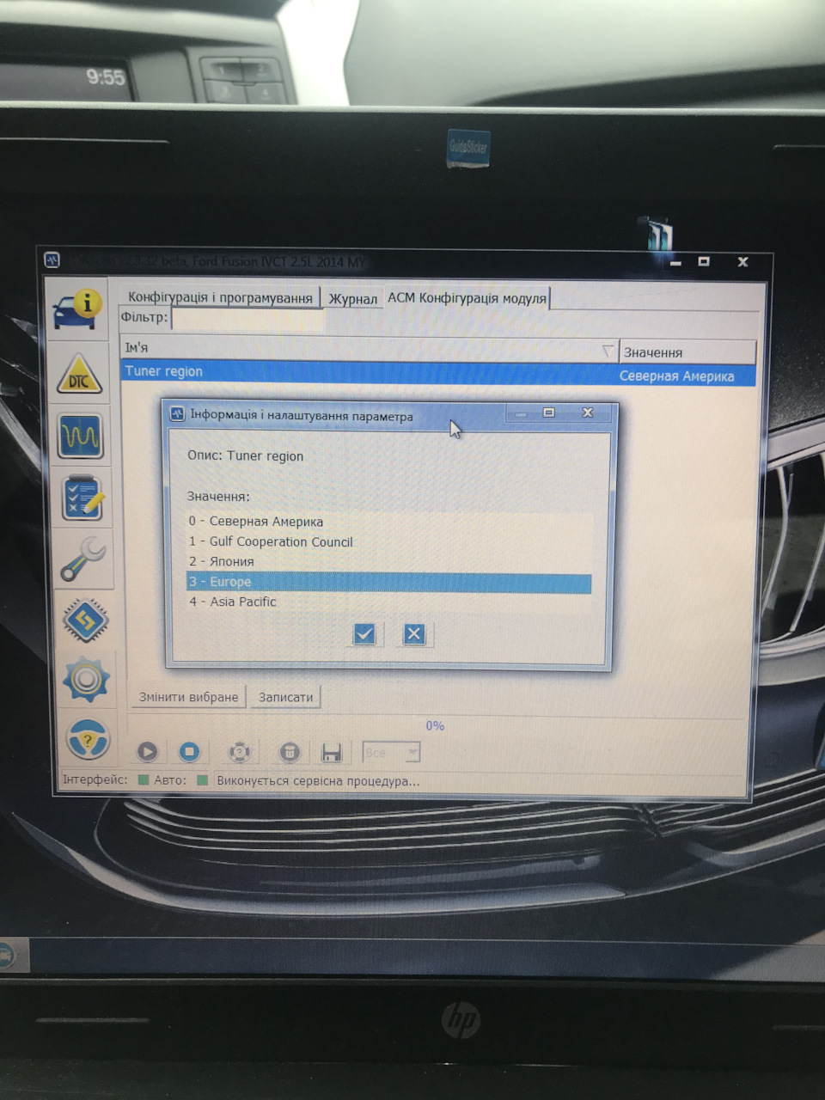Open the chip module programming icon
The image size is (825, 1100).
[x=85, y=620]
